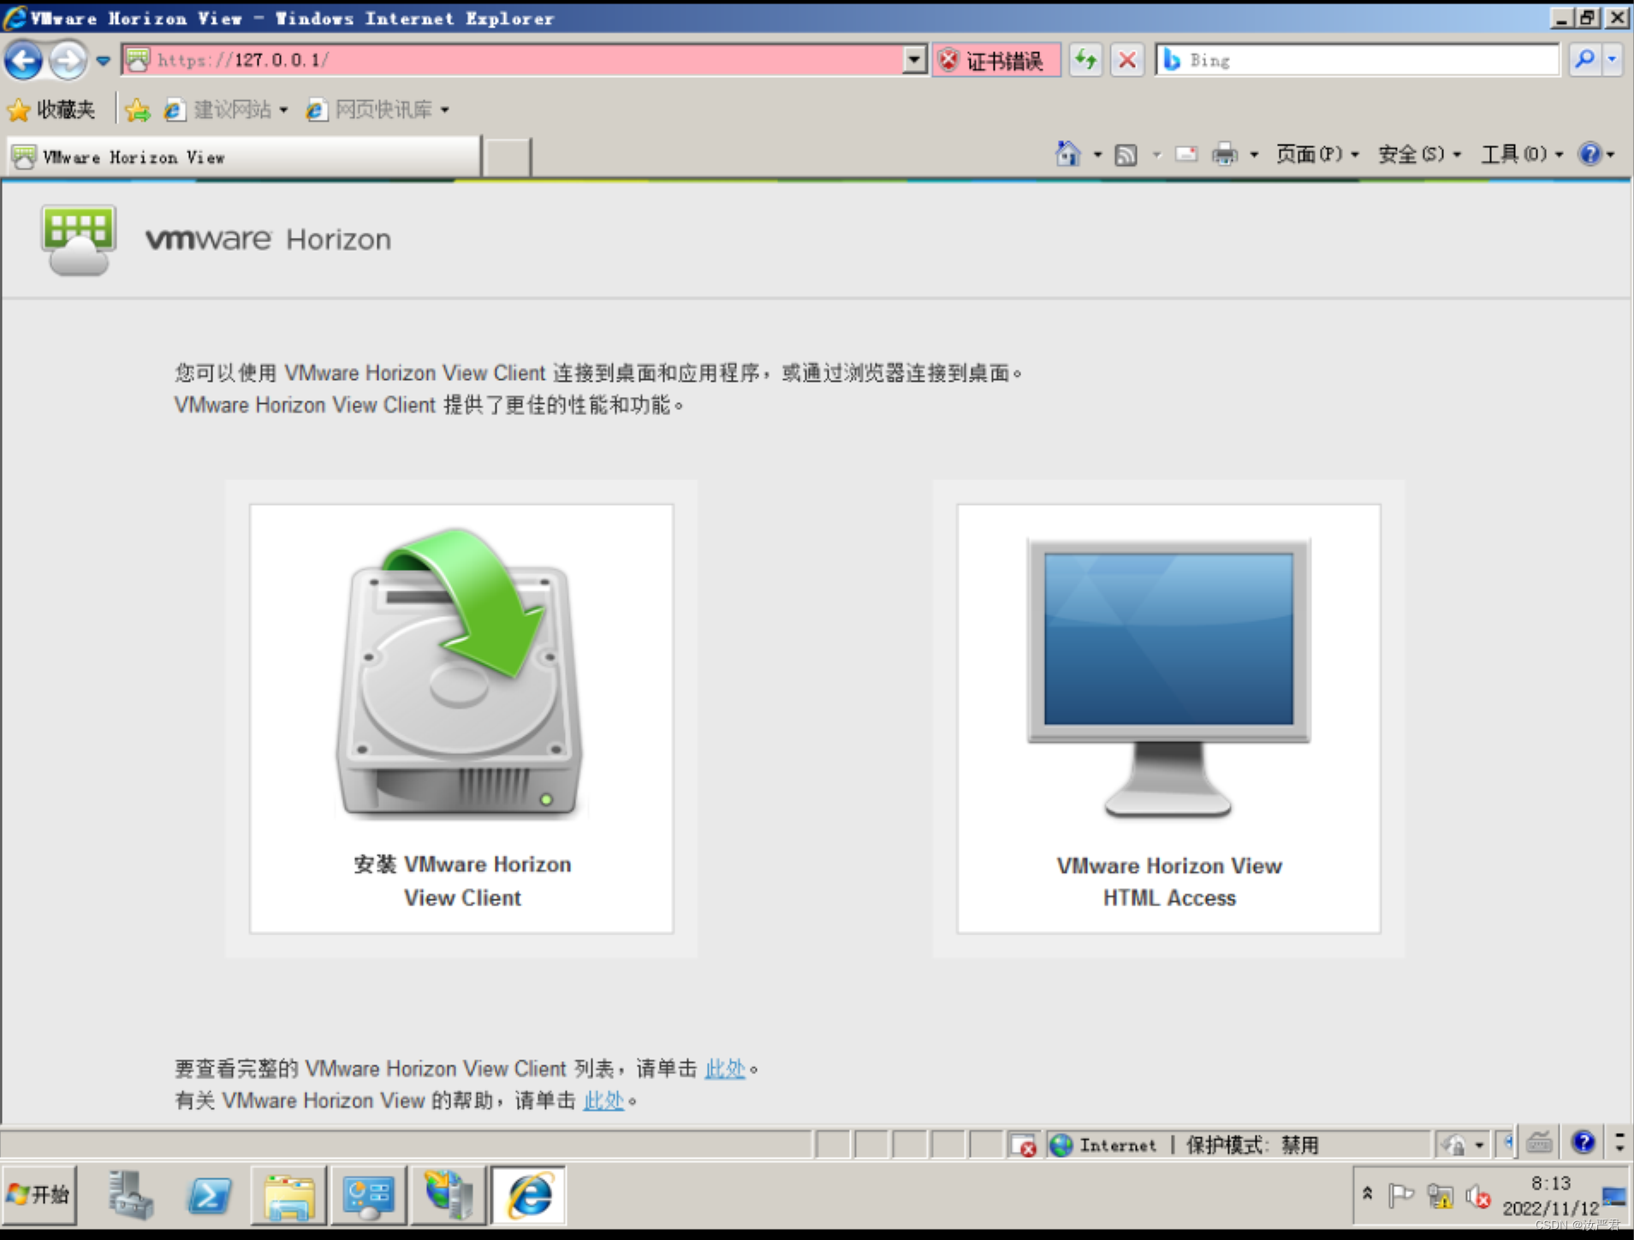1634x1240 pixels.
Task: Click the magnifier search button
Action: [x=1584, y=60]
